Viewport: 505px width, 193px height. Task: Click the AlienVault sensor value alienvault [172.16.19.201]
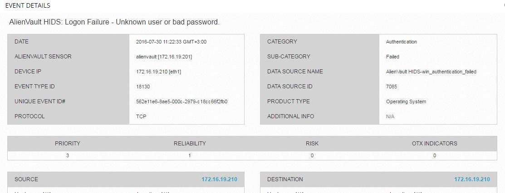point(164,57)
